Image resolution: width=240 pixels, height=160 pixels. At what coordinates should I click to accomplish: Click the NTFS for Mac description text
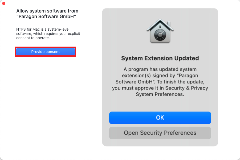pyautogui.click(x=48, y=34)
